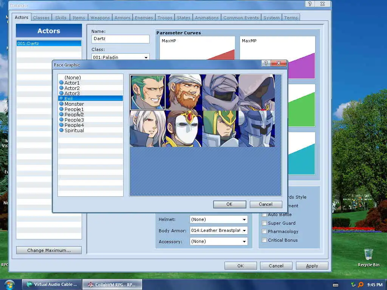This screenshot has width=387, height=290.
Task: Open the System tab
Action: click(271, 18)
